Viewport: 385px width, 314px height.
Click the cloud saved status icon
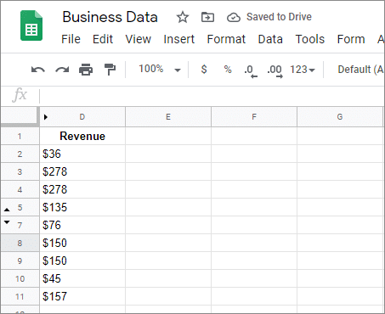[x=234, y=18]
